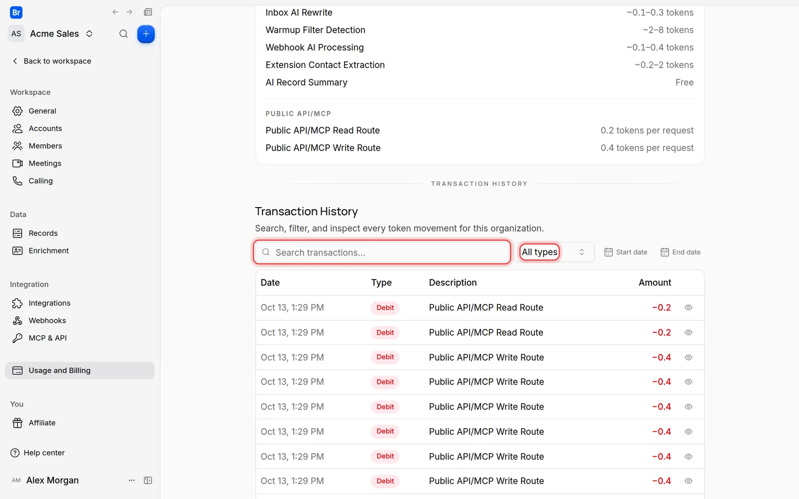The image size is (799, 499).
Task: Click the Webhooks icon
Action: click(17, 320)
